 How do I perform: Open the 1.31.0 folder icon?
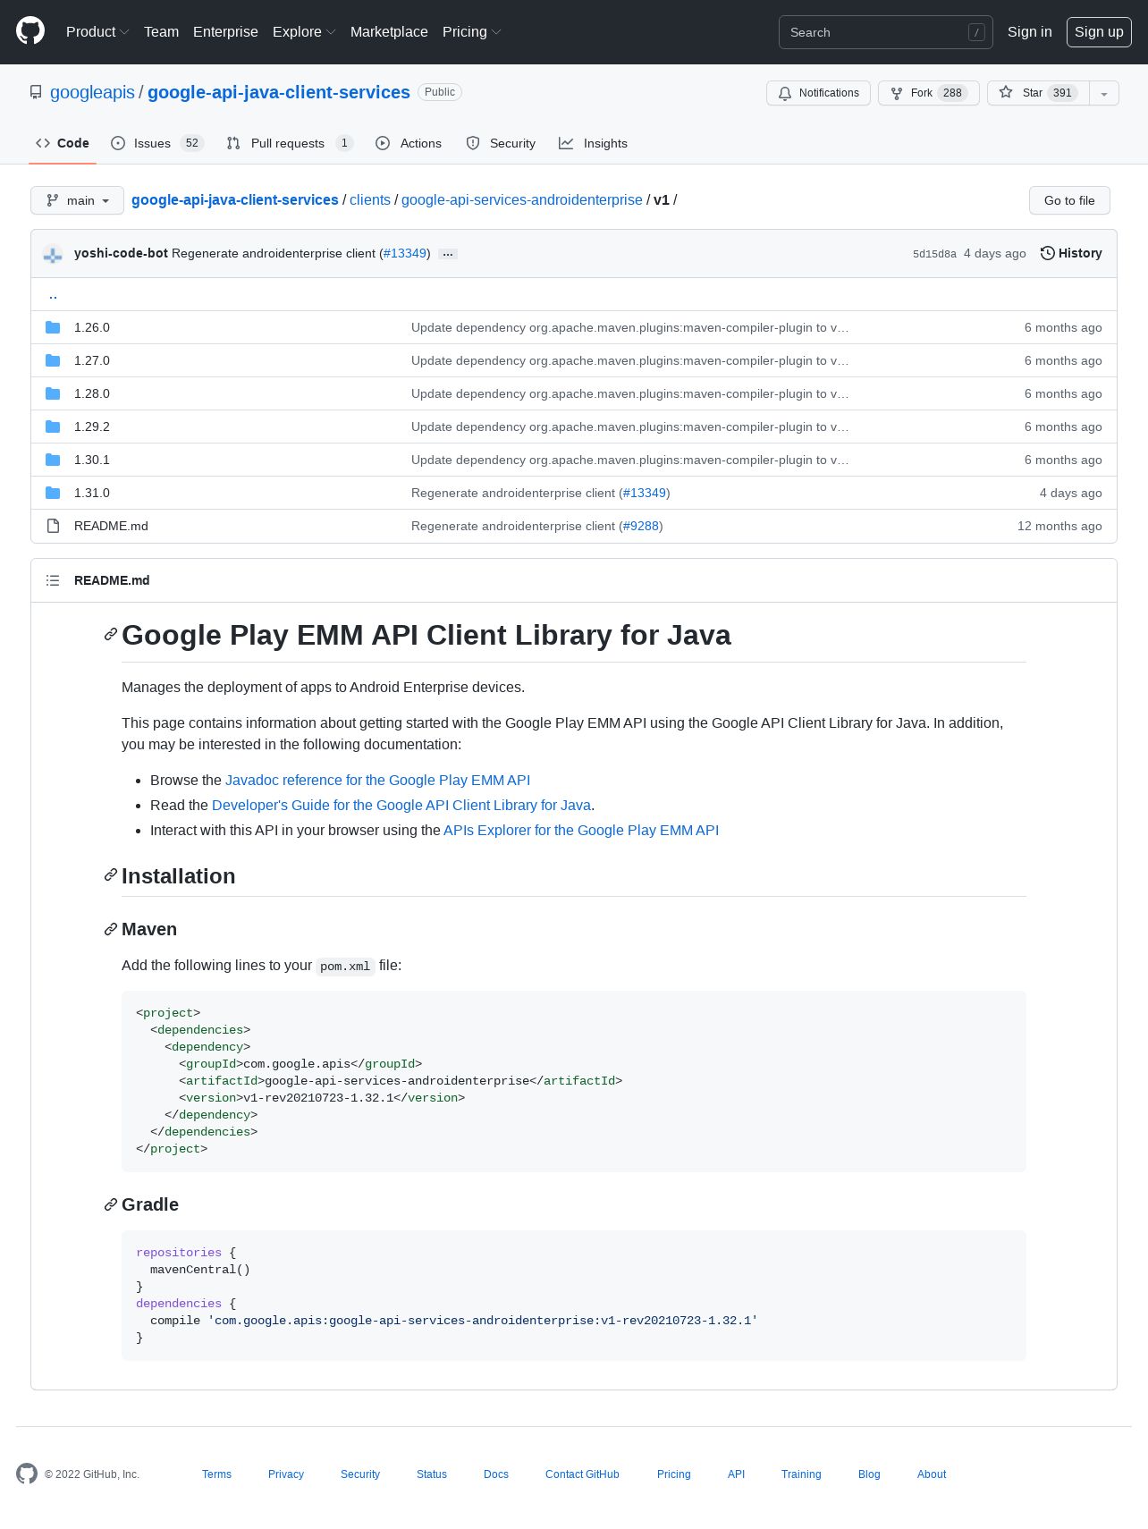point(53,493)
